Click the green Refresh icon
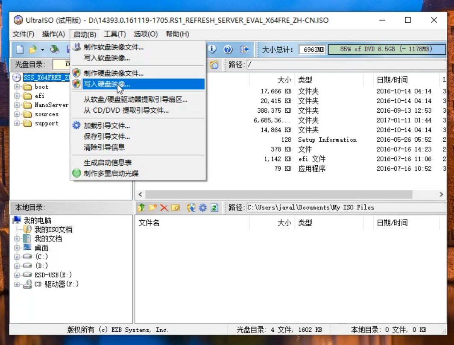 (214, 208)
